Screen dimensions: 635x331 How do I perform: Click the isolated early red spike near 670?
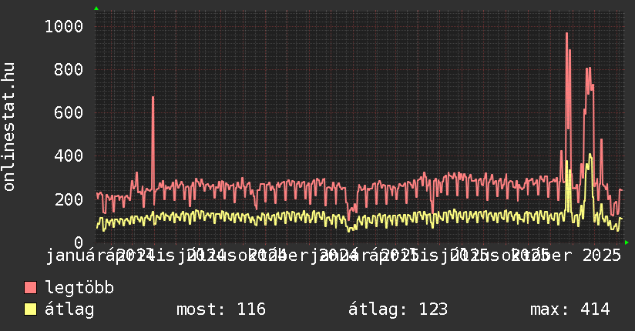pos(153,98)
